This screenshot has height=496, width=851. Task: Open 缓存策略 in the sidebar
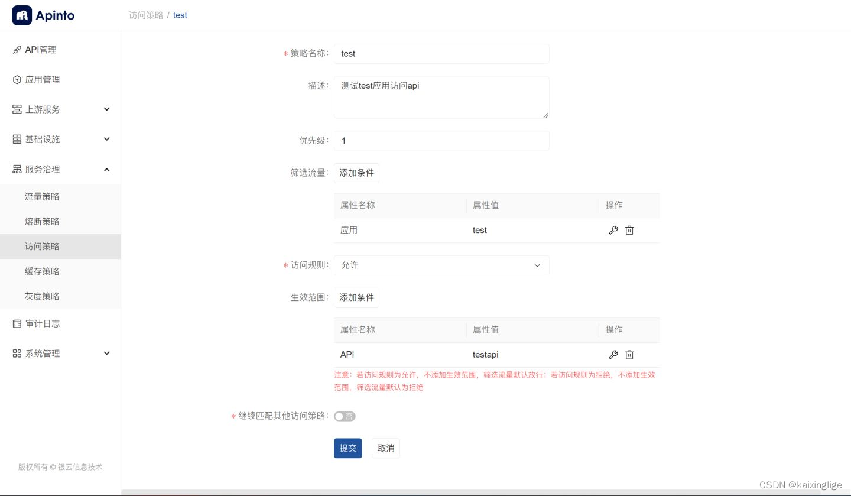(60, 271)
